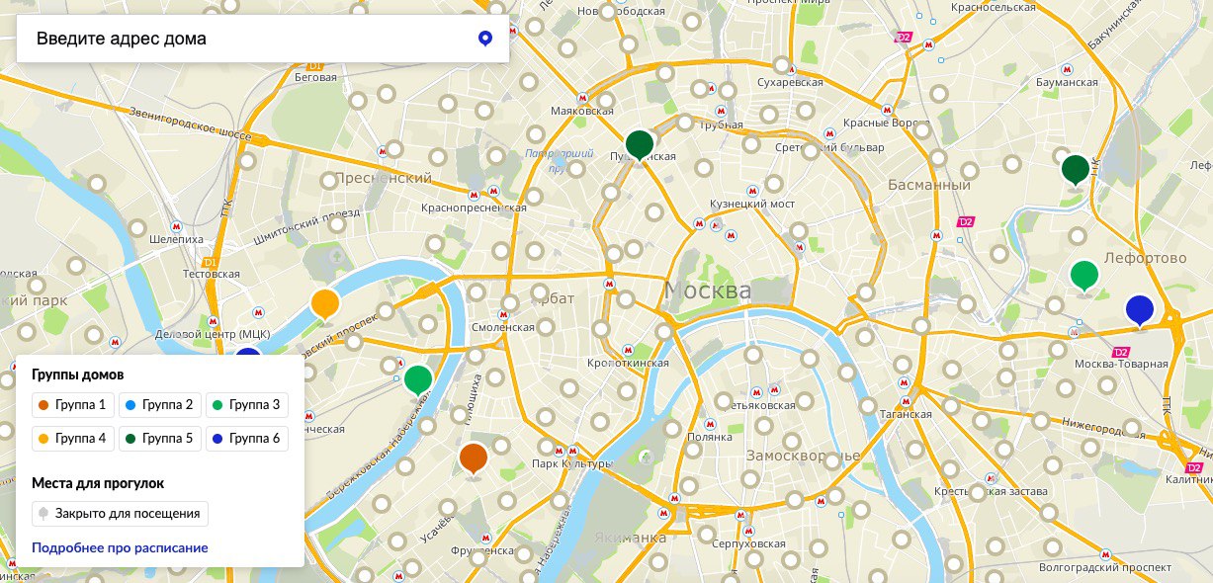Viewport: 1213px width, 583px height.
Task: Click the D2 badge at Калитники
Action: click(x=1193, y=466)
